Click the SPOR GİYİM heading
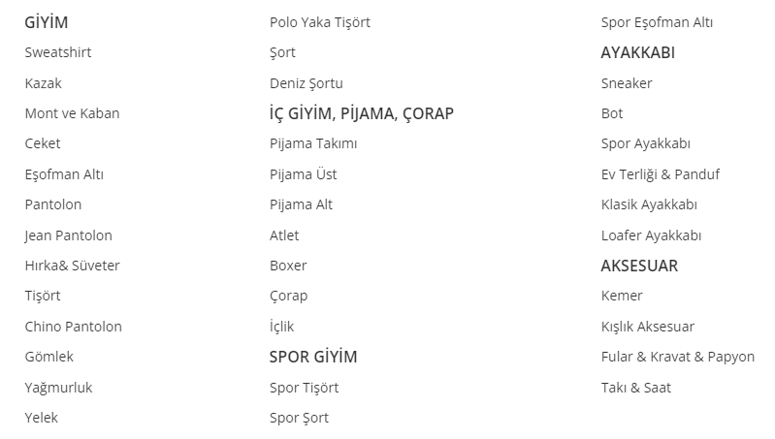The width and height of the screenshot is (775, 439). click(313, 357)
